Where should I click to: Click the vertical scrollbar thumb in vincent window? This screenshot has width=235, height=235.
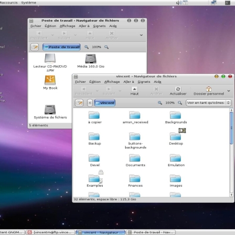click(x=231, y=128)
